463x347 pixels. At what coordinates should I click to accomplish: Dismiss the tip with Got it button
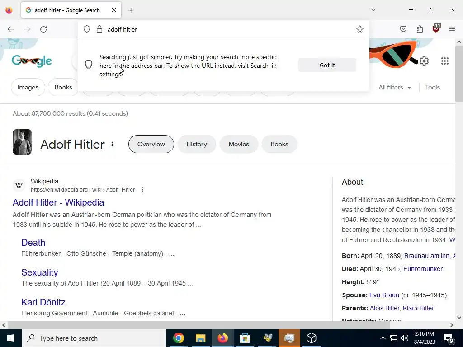(x=327, y=65)
